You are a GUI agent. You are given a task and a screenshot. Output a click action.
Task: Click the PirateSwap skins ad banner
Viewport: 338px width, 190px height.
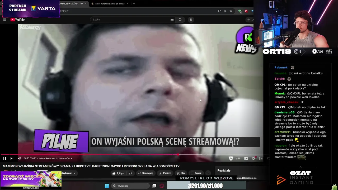[31, 180]
